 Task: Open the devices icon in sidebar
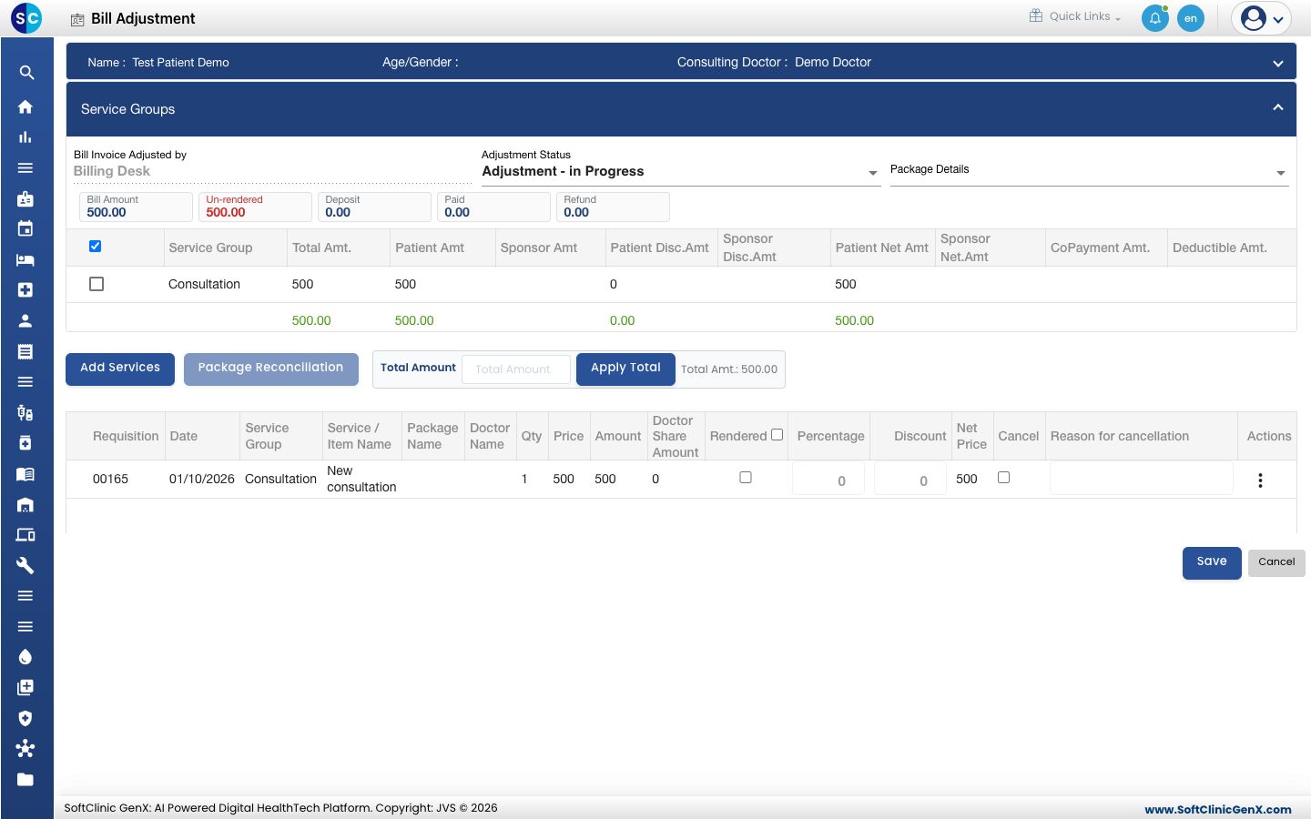point(25,535)
